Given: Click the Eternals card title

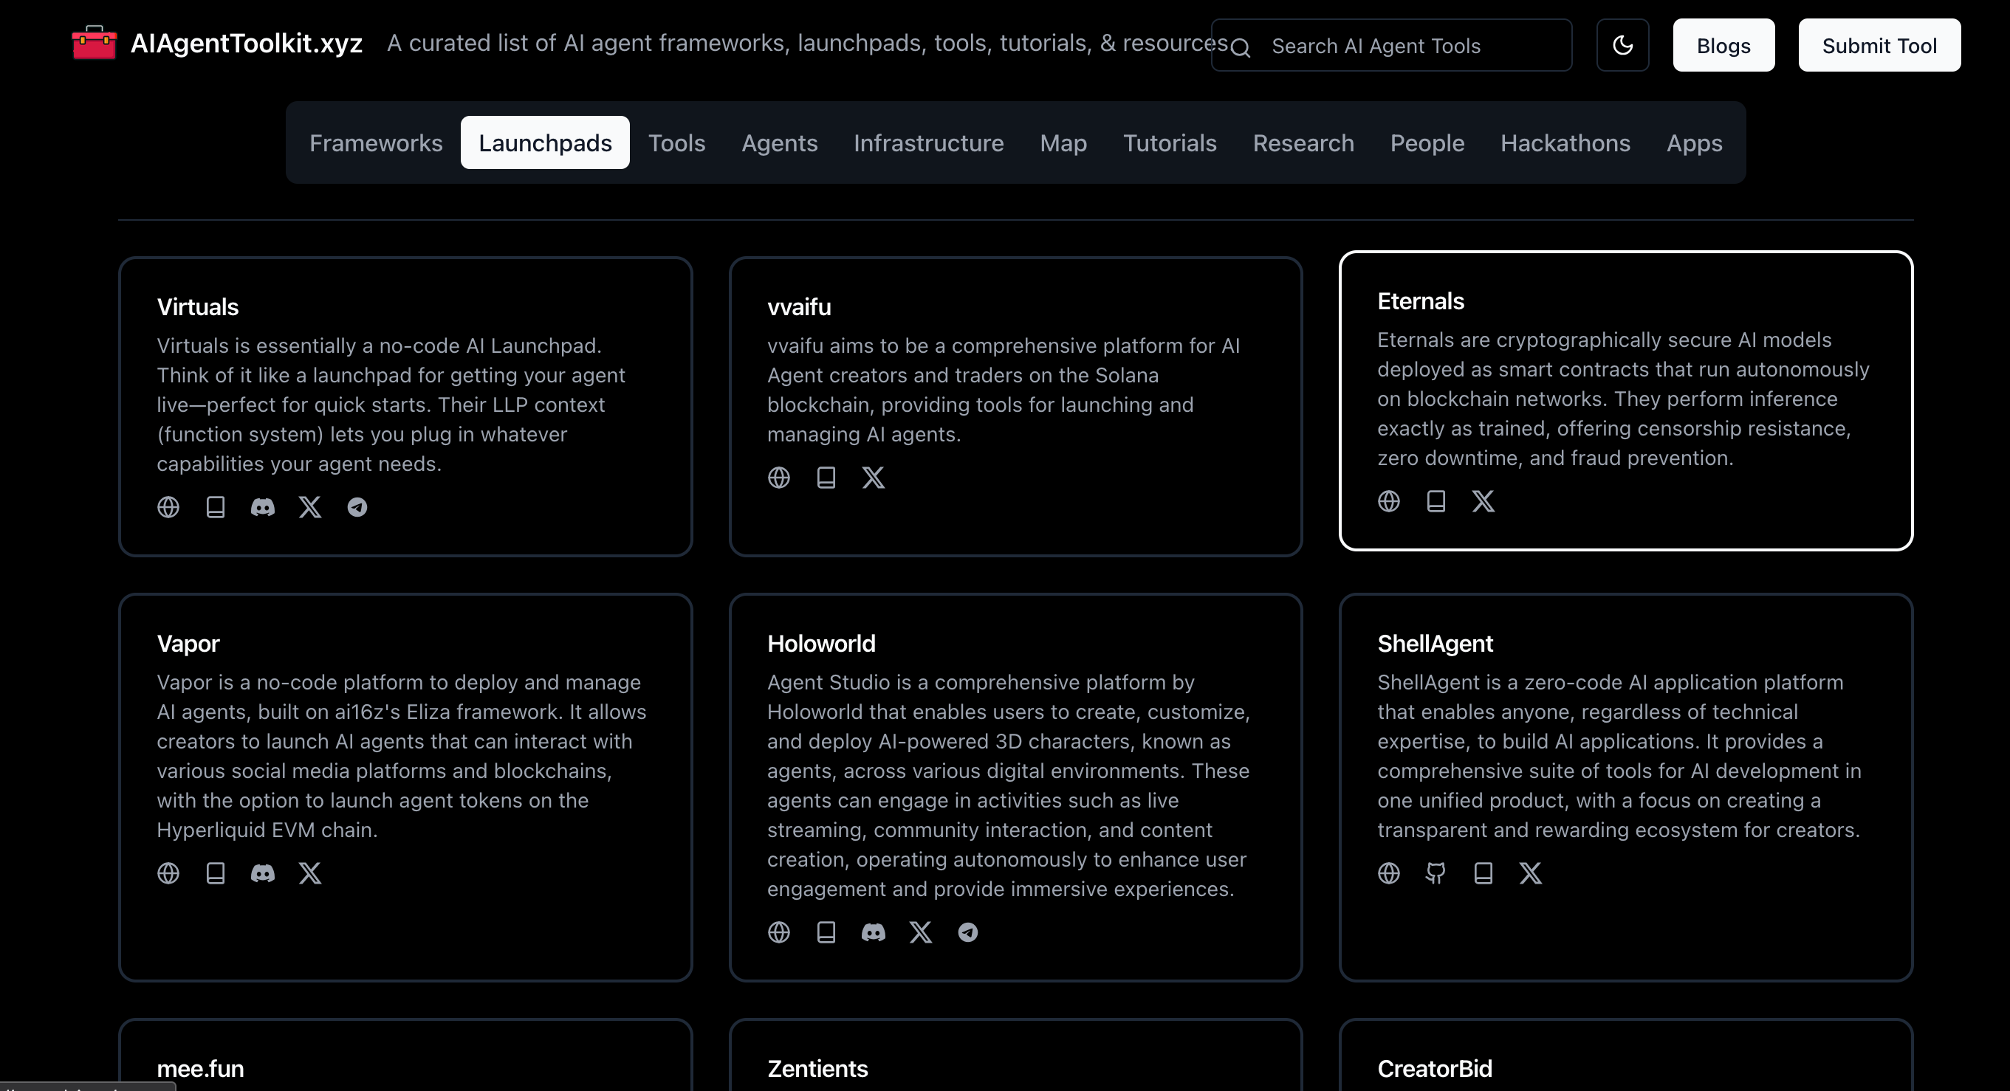Looking at the screenshot, I should pyautogui.click(x=1421, y=301).
